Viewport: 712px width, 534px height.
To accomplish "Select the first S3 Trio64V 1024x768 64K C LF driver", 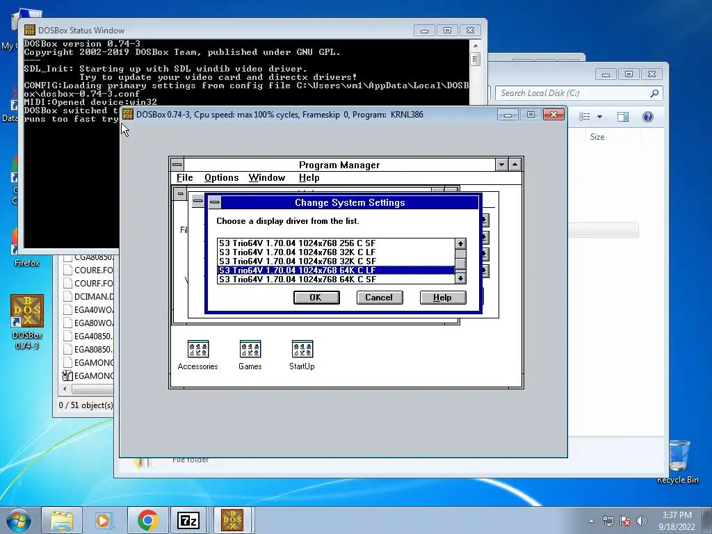I will (336, 270).
